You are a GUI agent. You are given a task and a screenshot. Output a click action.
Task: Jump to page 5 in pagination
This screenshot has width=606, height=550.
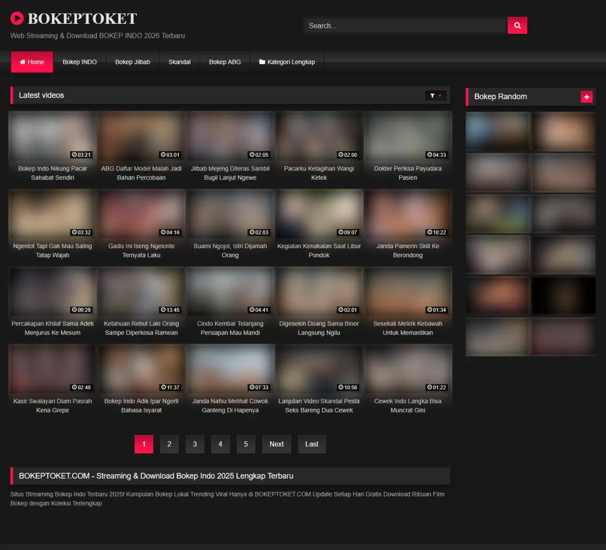246,444
